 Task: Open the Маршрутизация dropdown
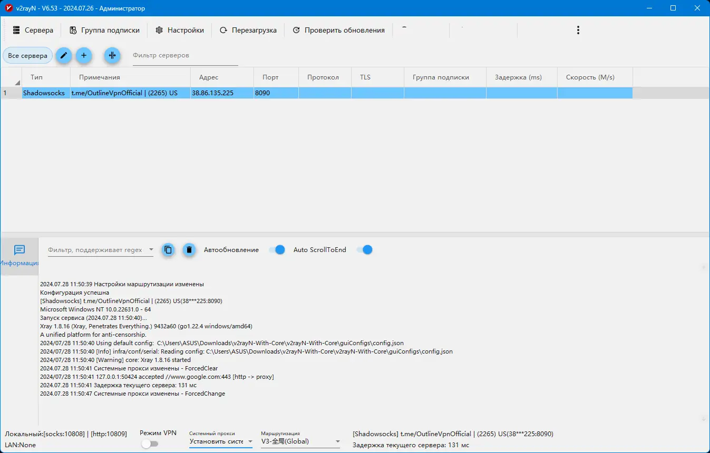click(300, 441)
